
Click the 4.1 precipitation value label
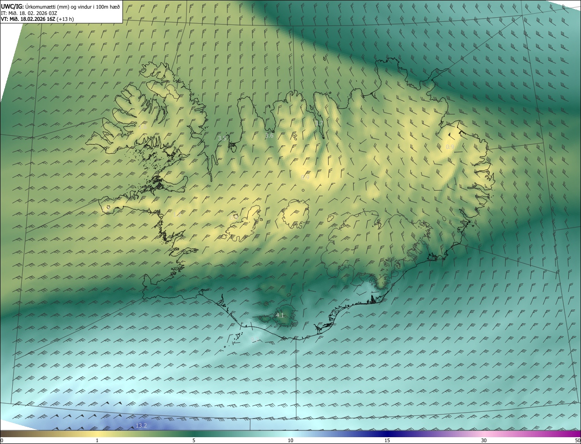(x=280, y=315)
